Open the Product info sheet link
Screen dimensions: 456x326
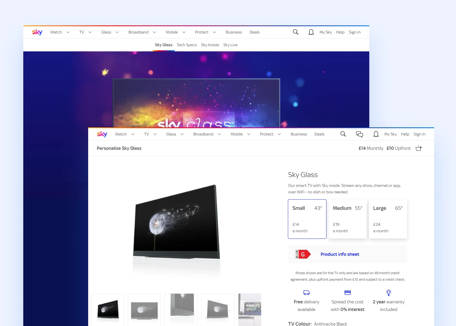coord(340,254)
